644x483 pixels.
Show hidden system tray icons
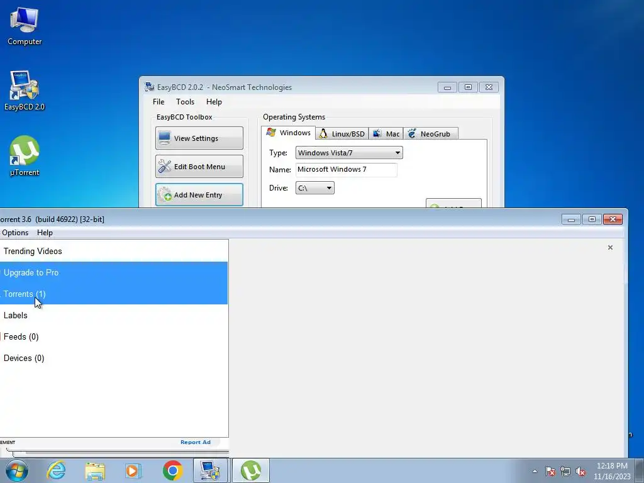tap(535, 471)
